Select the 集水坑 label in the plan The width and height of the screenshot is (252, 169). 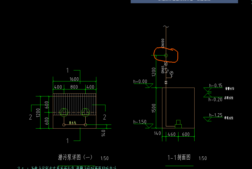(x=72, y=123)
